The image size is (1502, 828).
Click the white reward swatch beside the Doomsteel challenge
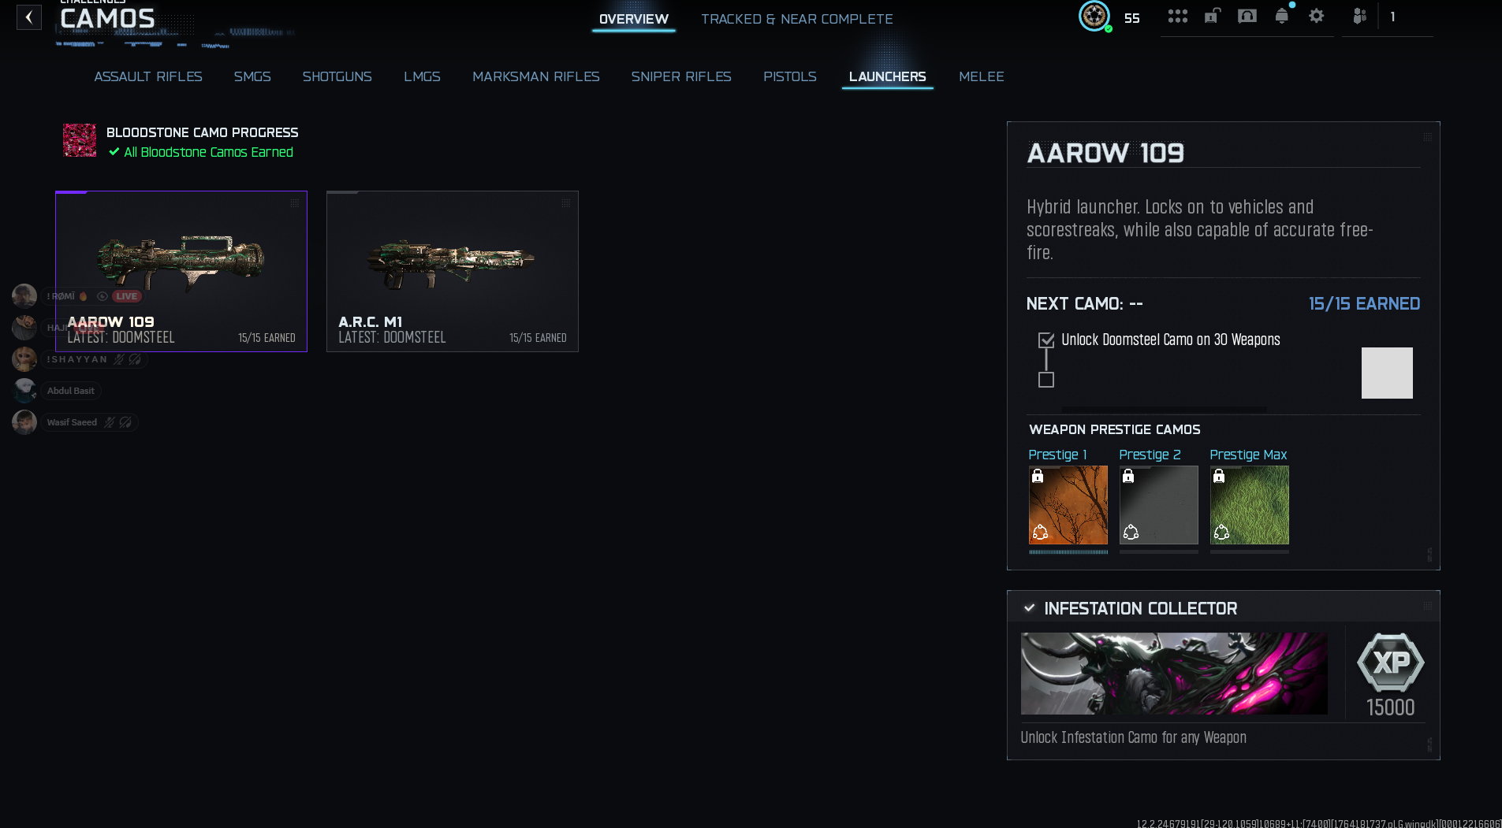pos(1387,373)
